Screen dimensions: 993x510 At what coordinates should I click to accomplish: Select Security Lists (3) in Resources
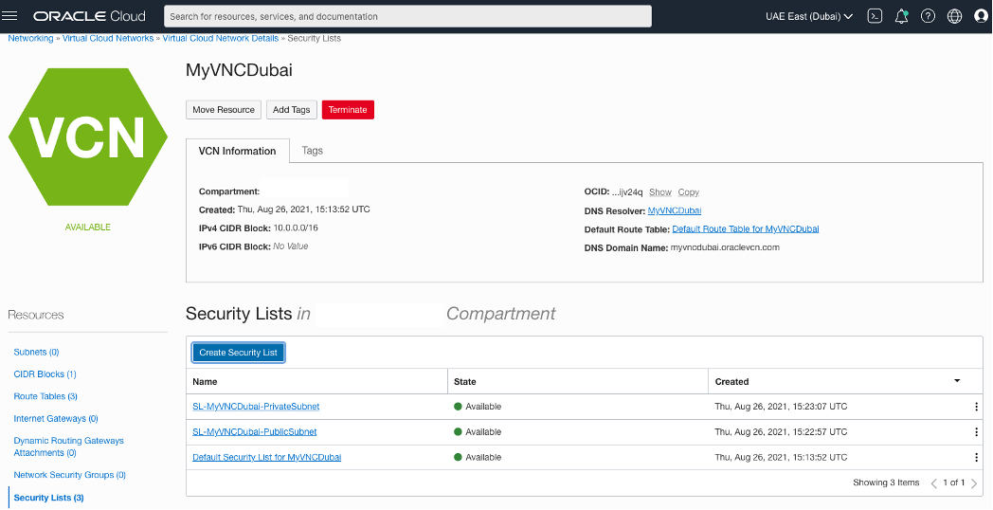click(x=48, y=498)
